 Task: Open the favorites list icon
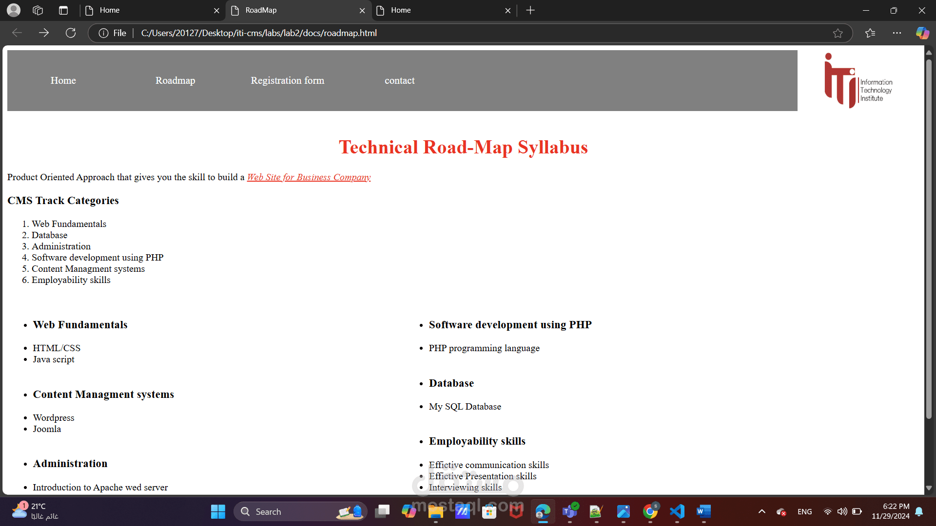point(870,33)
